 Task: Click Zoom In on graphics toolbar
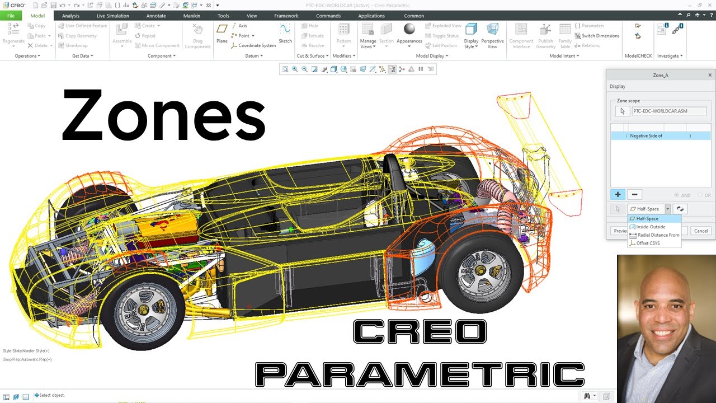[x=295, y=69]
